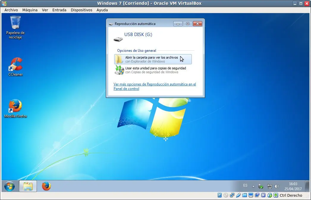Click the VirtualBox window title icon
This screenshot has height=200, width=311.
[4, 3]
